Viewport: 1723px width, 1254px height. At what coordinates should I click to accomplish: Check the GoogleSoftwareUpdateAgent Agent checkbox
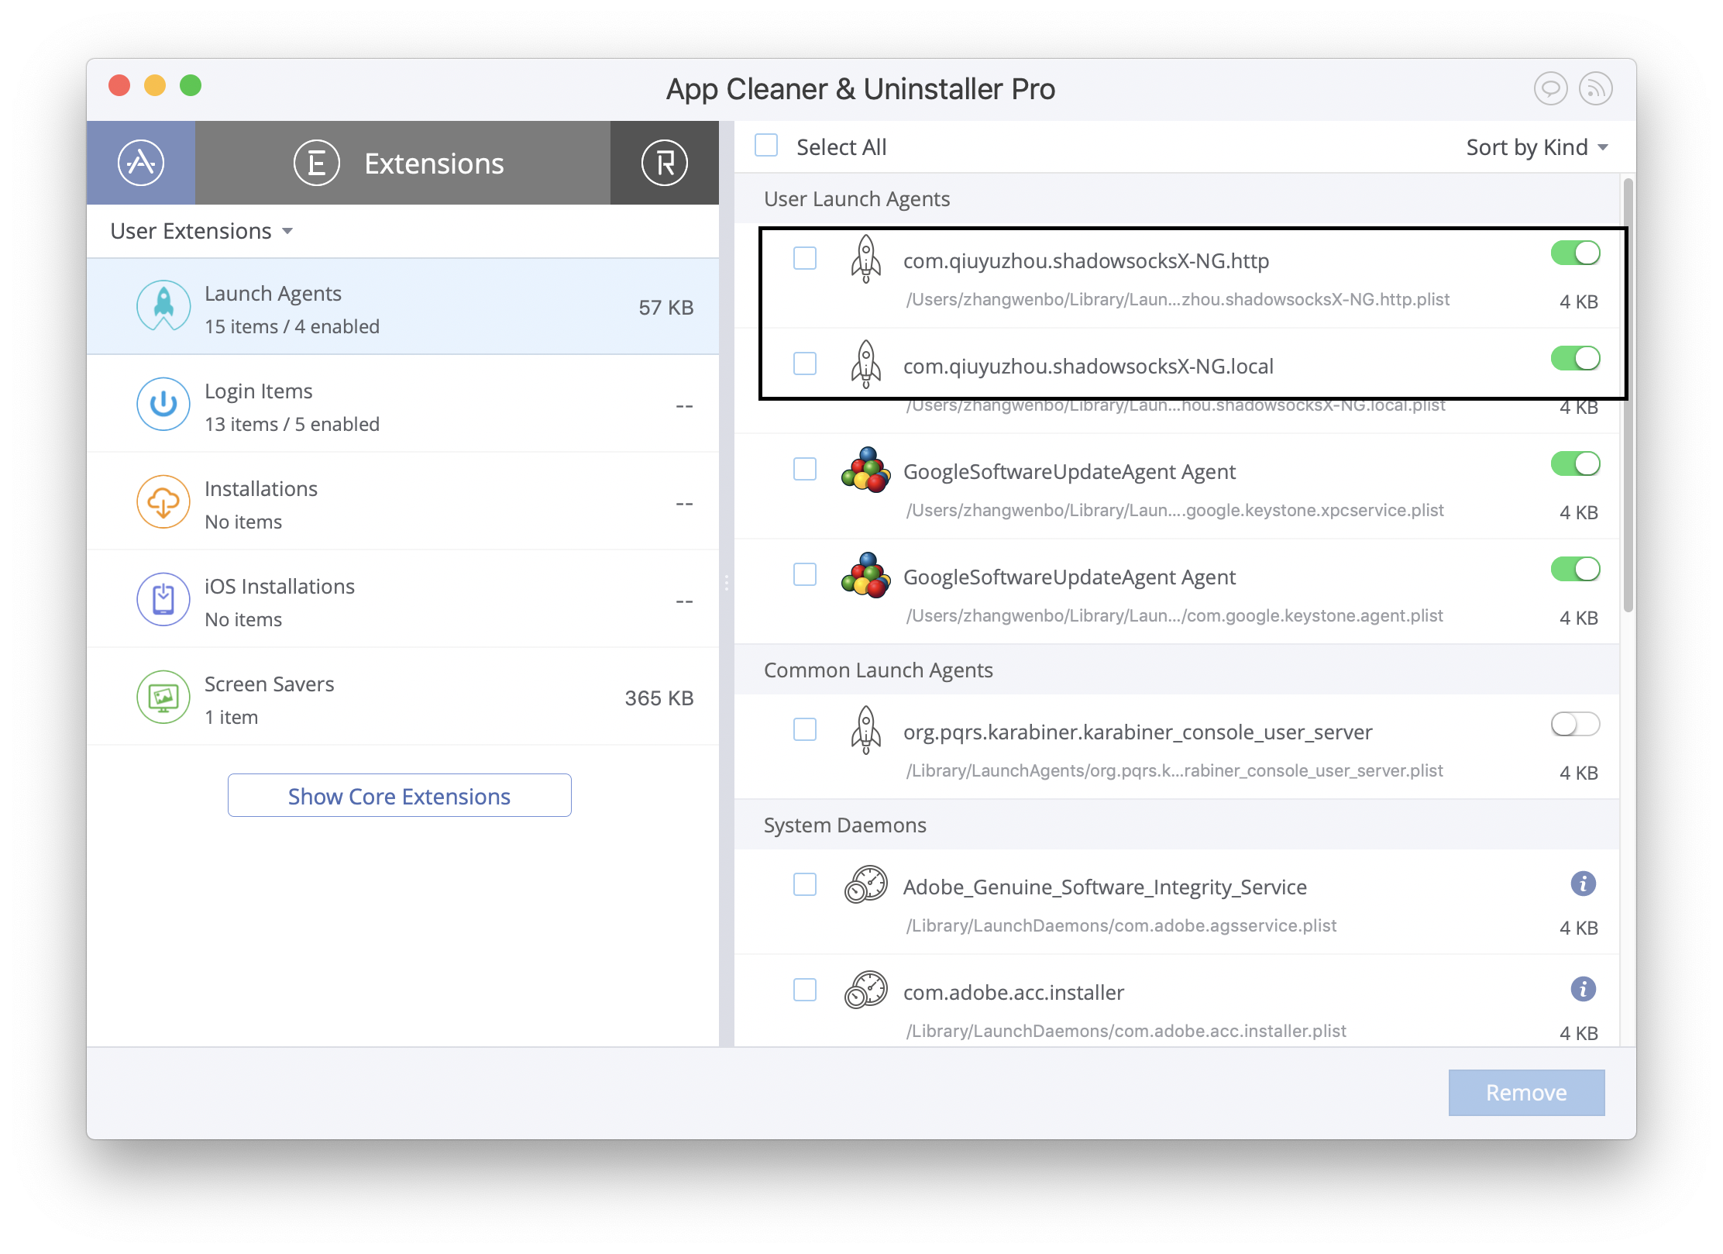pos(805,469)
